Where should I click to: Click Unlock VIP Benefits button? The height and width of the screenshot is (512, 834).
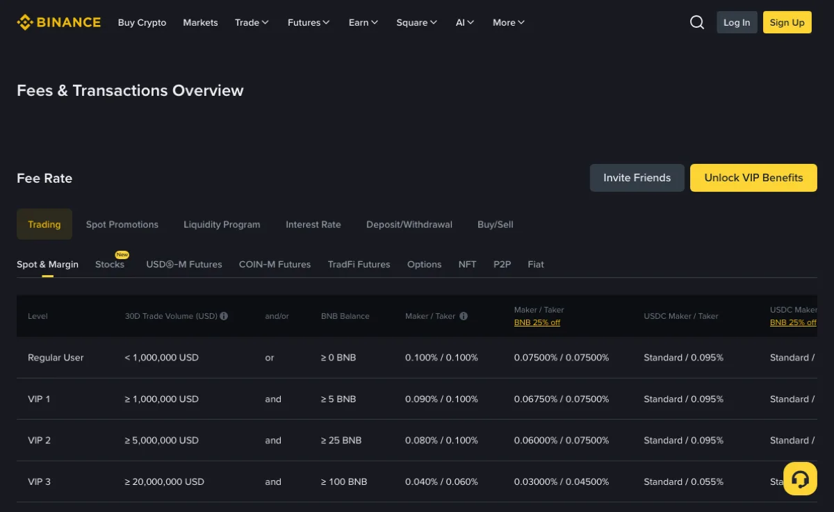click(x=753, y=178)
